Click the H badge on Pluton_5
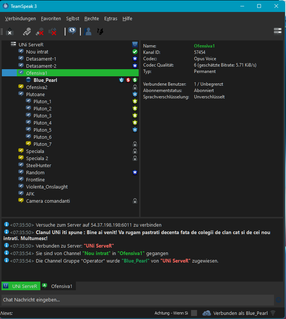 point(135,130)
